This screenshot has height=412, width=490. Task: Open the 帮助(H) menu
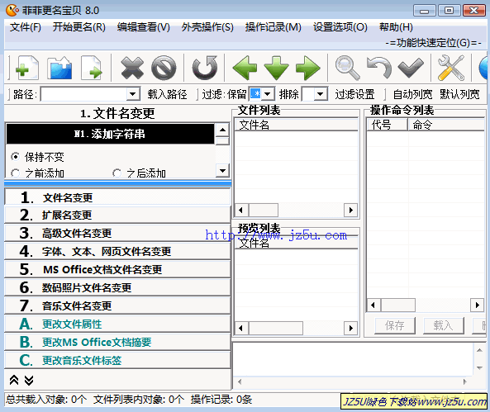click(x=396, y=27)
